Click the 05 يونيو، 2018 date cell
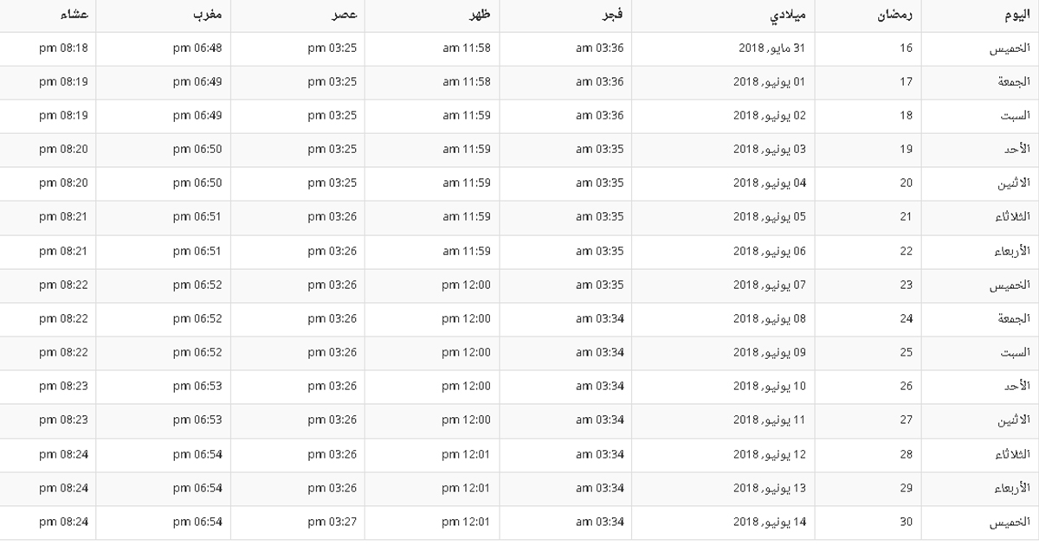The image size is (1039, 545). tap(723, 217)
